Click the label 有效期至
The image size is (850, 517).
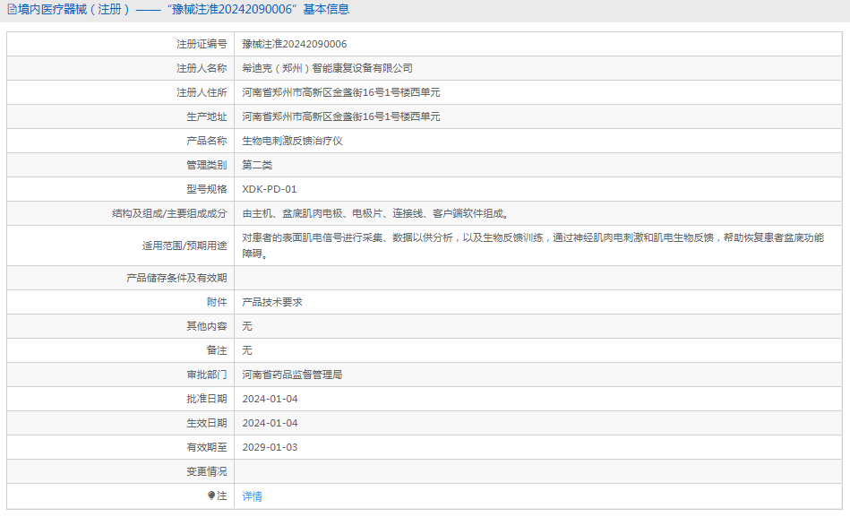(x=207, y=448)
